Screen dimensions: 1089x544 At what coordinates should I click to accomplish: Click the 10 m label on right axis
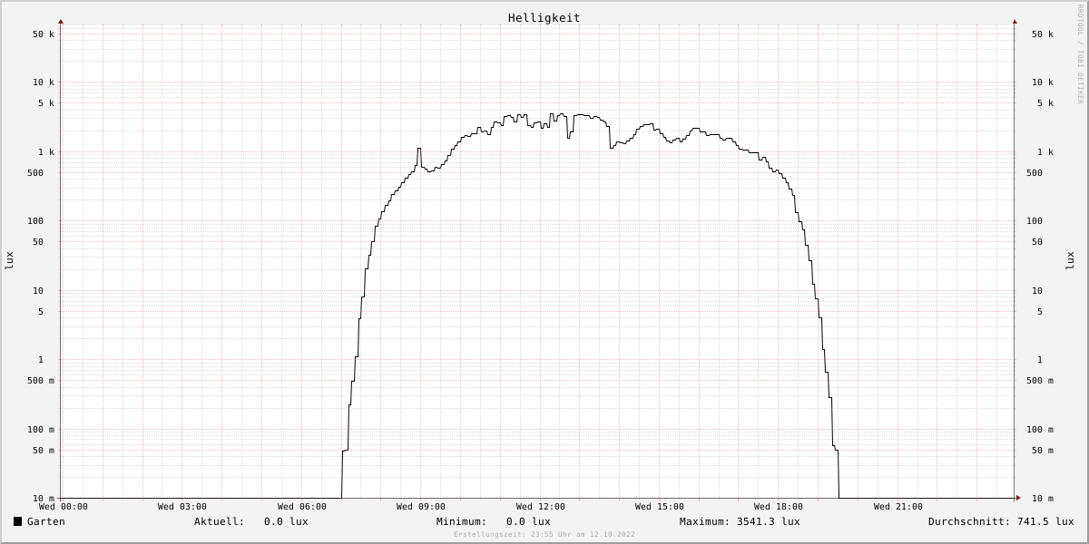pos(1043,499)
